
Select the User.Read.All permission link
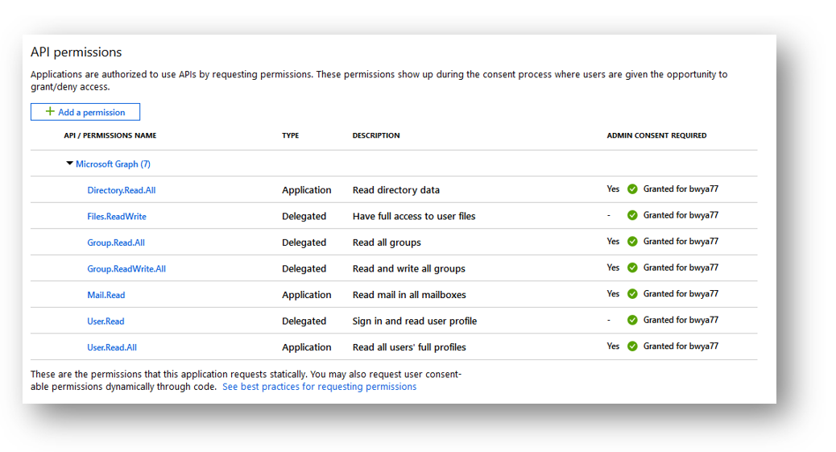[x=112, y=347]
